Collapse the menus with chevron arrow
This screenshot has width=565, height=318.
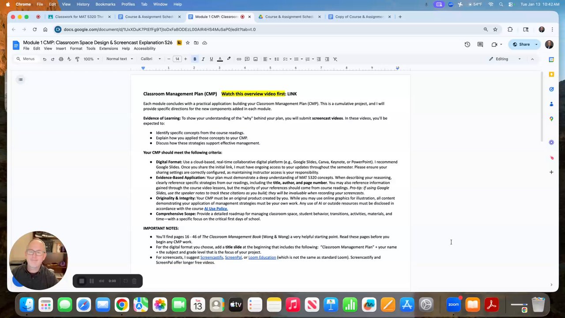pos(532,59)
